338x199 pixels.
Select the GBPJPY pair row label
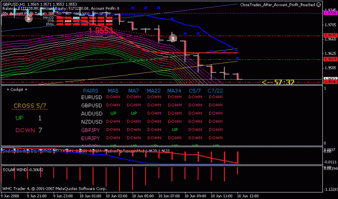coord(90,130)
